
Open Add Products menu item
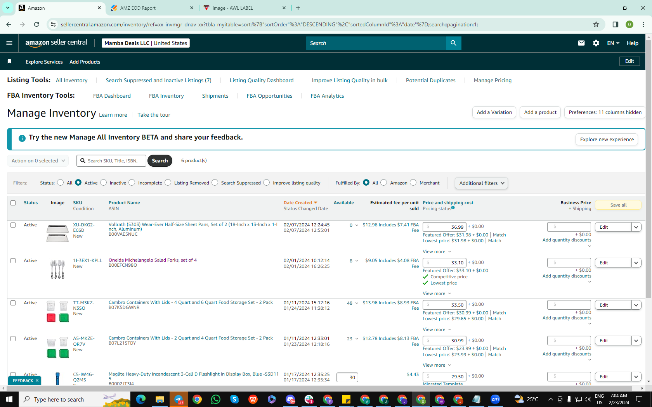(85, 62)
